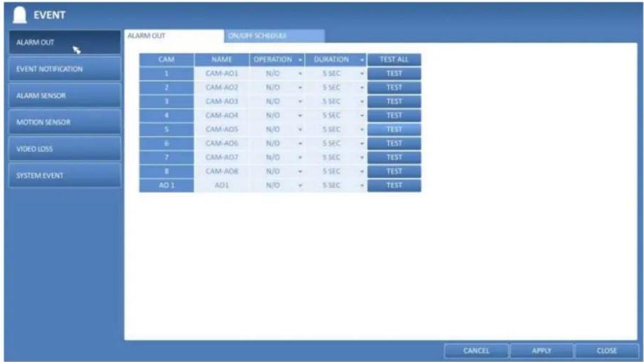The height and width of the screenshot is (362, 644).
Task: Click the EVENT bell icon
Action: click(19, 14)
